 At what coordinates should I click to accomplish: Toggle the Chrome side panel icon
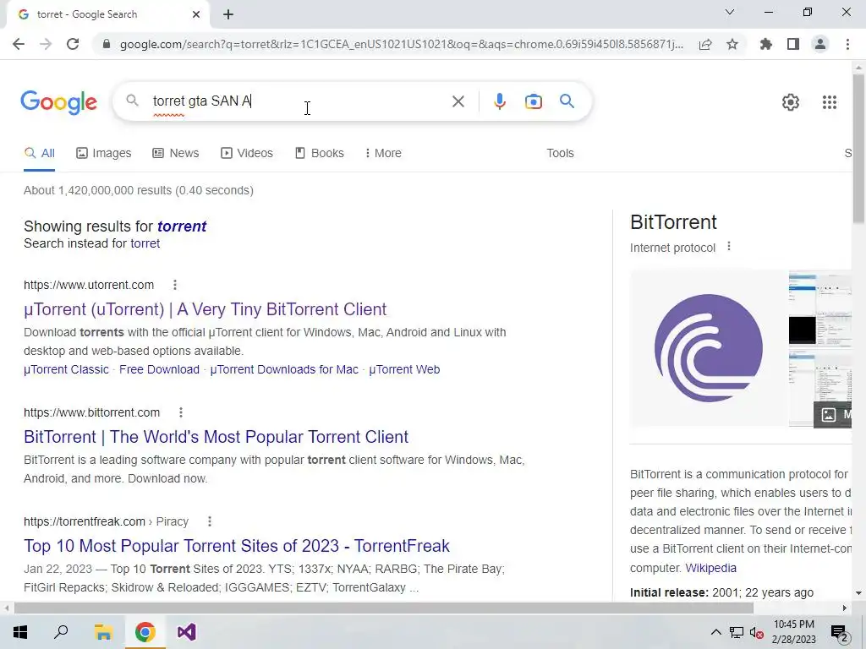coord(793,44)
